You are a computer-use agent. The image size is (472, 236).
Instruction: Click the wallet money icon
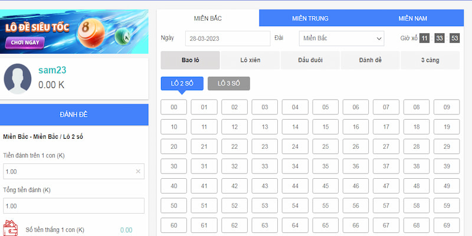(10, 228)
